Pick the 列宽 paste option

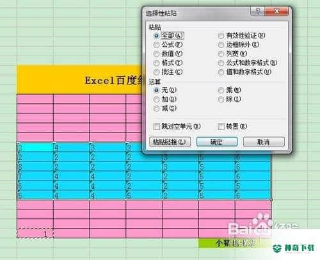pos(221,54)
